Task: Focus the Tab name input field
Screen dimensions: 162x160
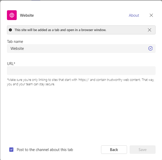Action: [81, 49]
